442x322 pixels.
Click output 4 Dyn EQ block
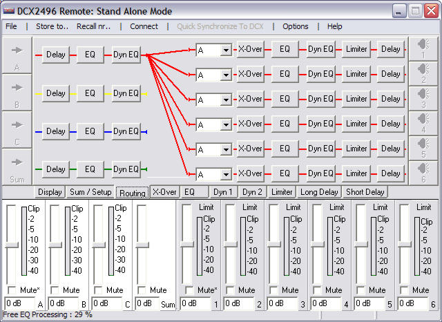tap(320, 124)
